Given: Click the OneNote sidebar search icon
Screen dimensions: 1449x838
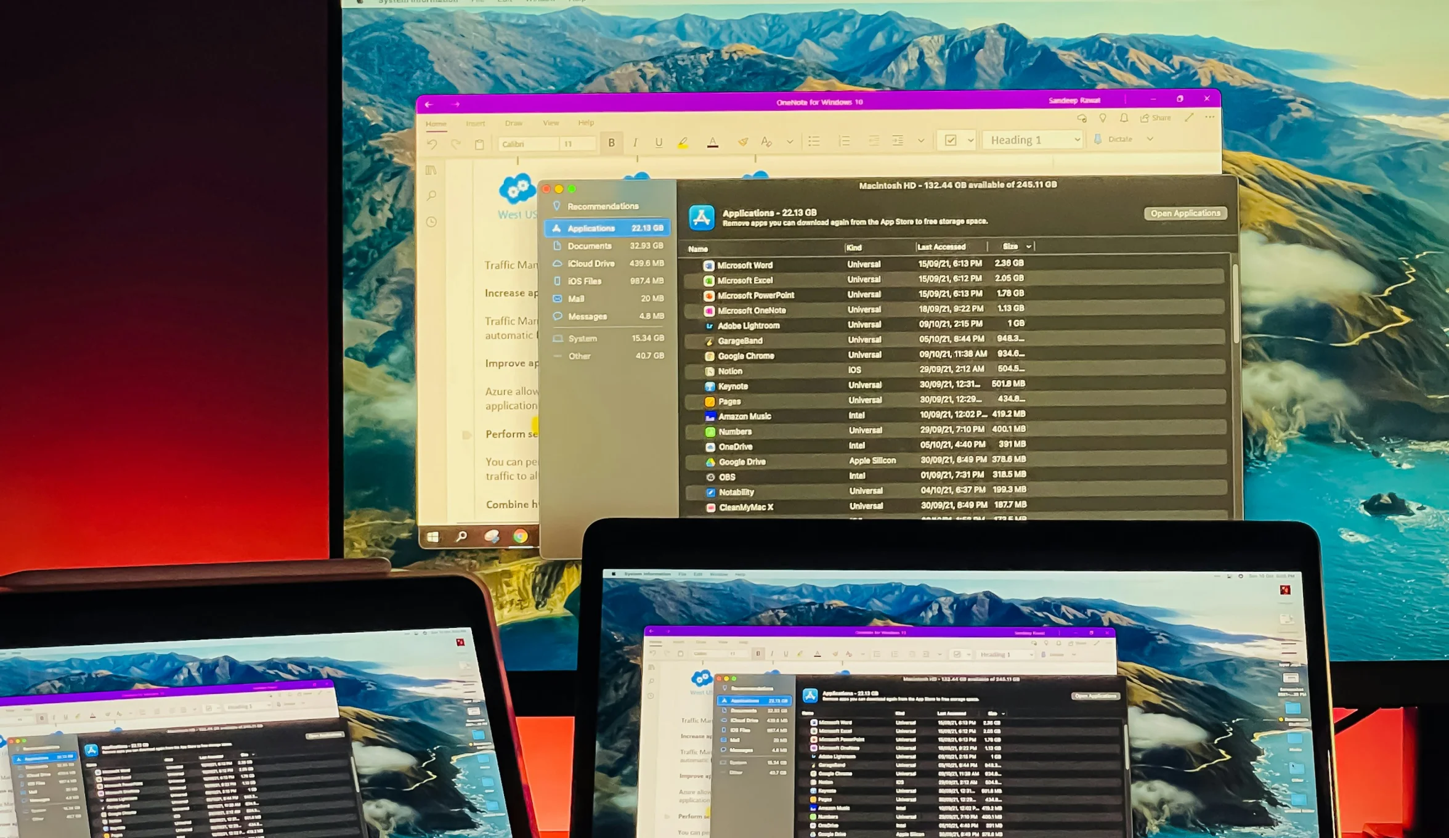Looking at the screenshot, I should coord(431,196).
